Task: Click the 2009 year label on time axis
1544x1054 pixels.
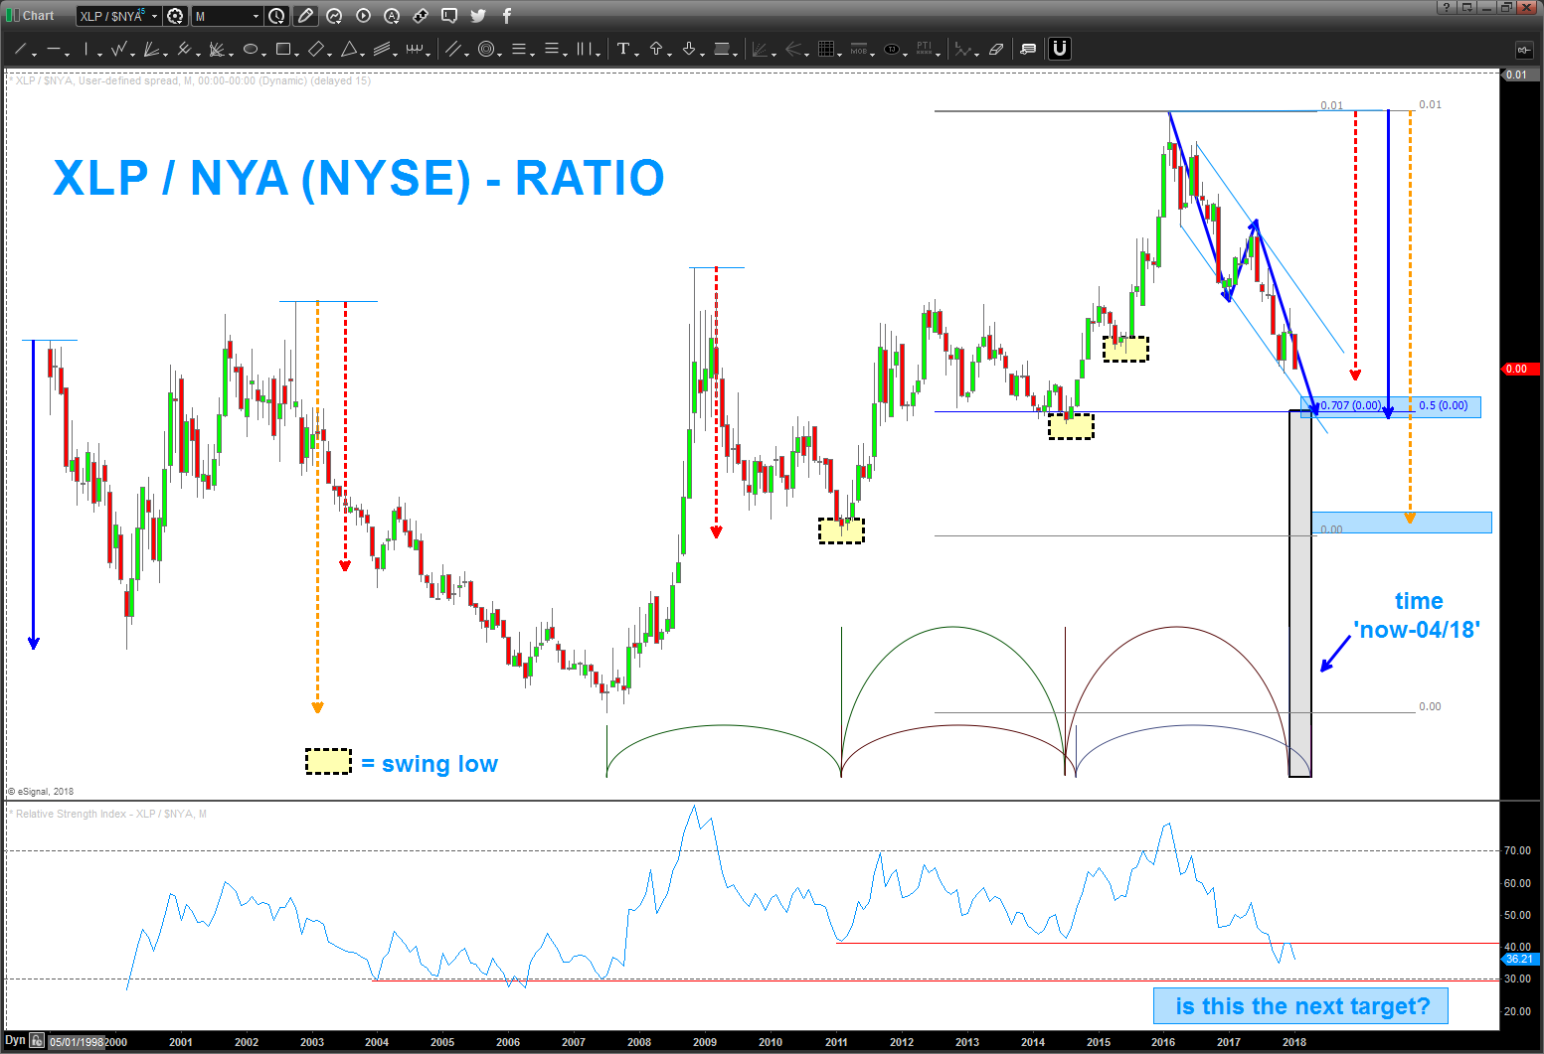Action: pyautogui.click(x=704, y=1042)
